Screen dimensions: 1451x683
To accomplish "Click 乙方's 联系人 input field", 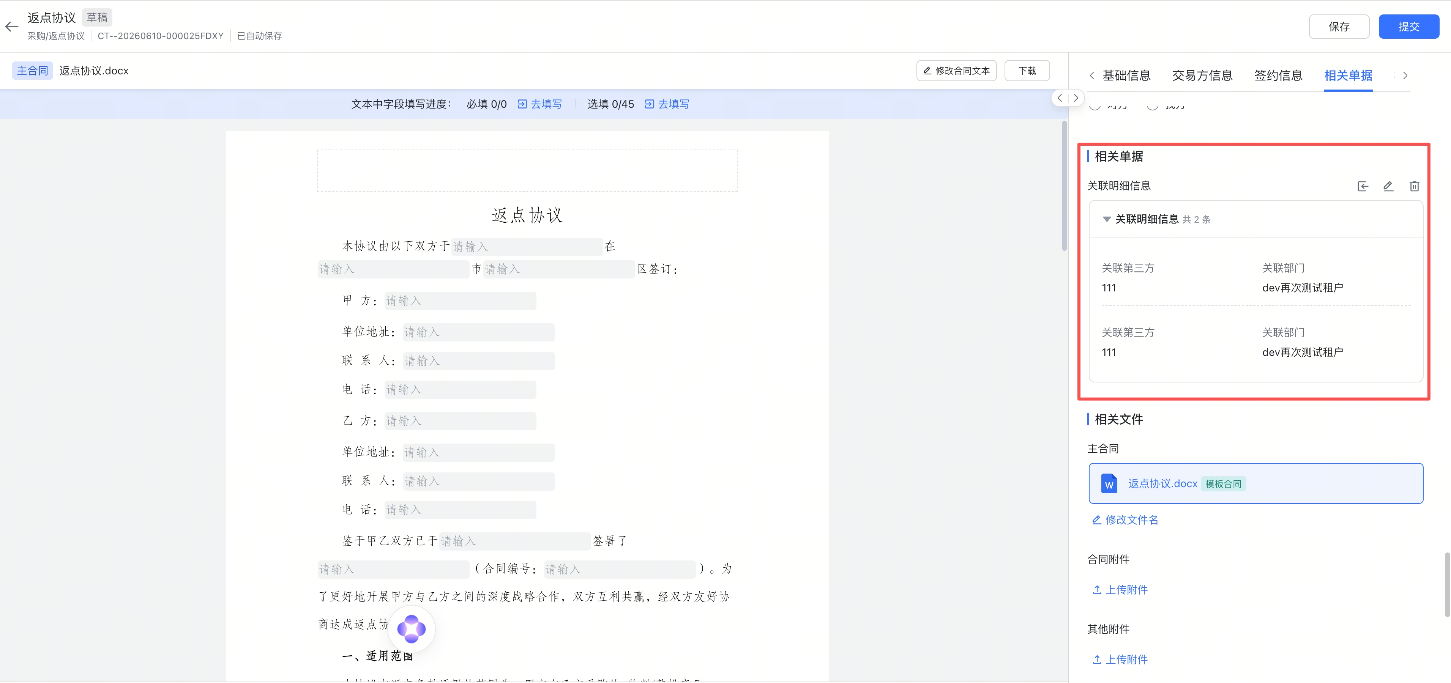I will pos(478,482).
